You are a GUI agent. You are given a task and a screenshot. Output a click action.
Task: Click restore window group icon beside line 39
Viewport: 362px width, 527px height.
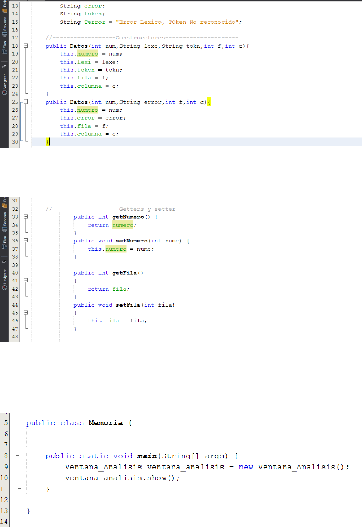pyautogui.click(x=5, y=261)
